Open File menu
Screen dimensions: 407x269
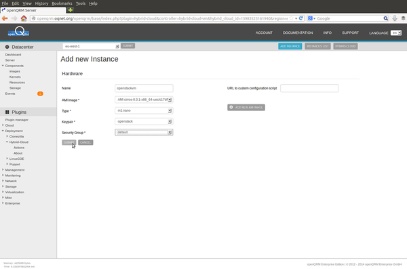click(x=5, y=3)
